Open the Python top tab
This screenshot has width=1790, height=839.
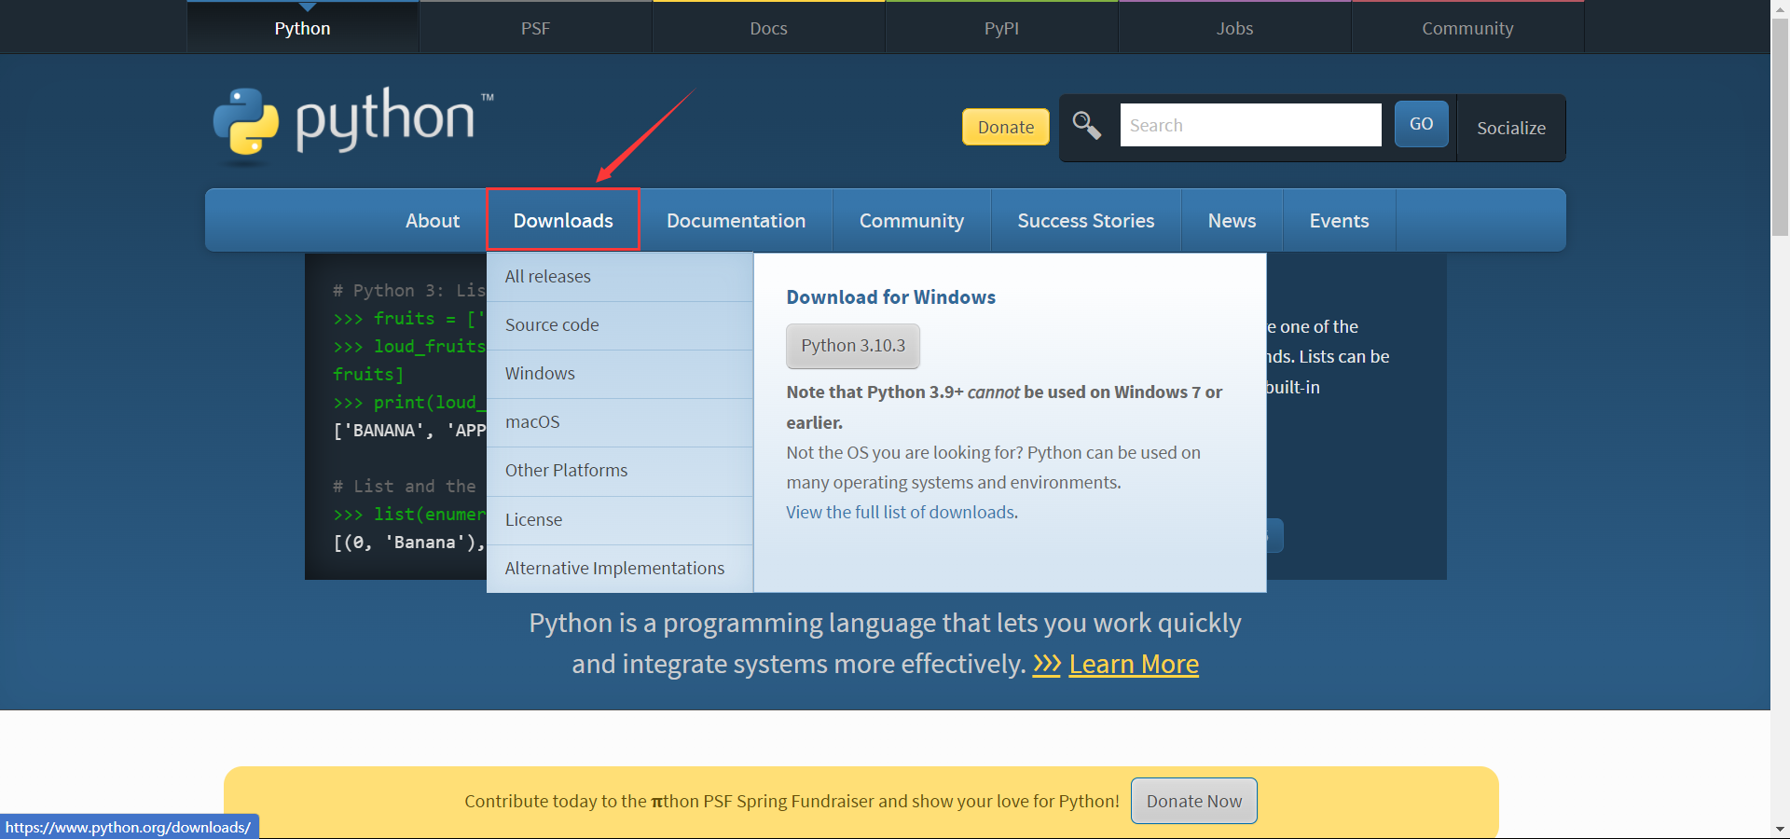(x=303, y=28)
